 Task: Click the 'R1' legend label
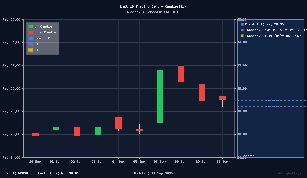click(x=36, y=50)
